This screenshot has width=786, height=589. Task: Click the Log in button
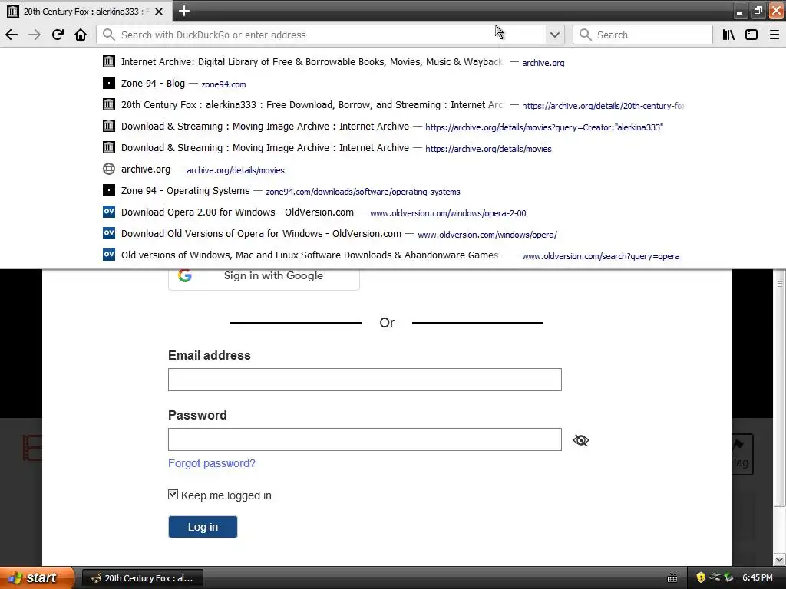pyautogui.click(x=203, y=527)
